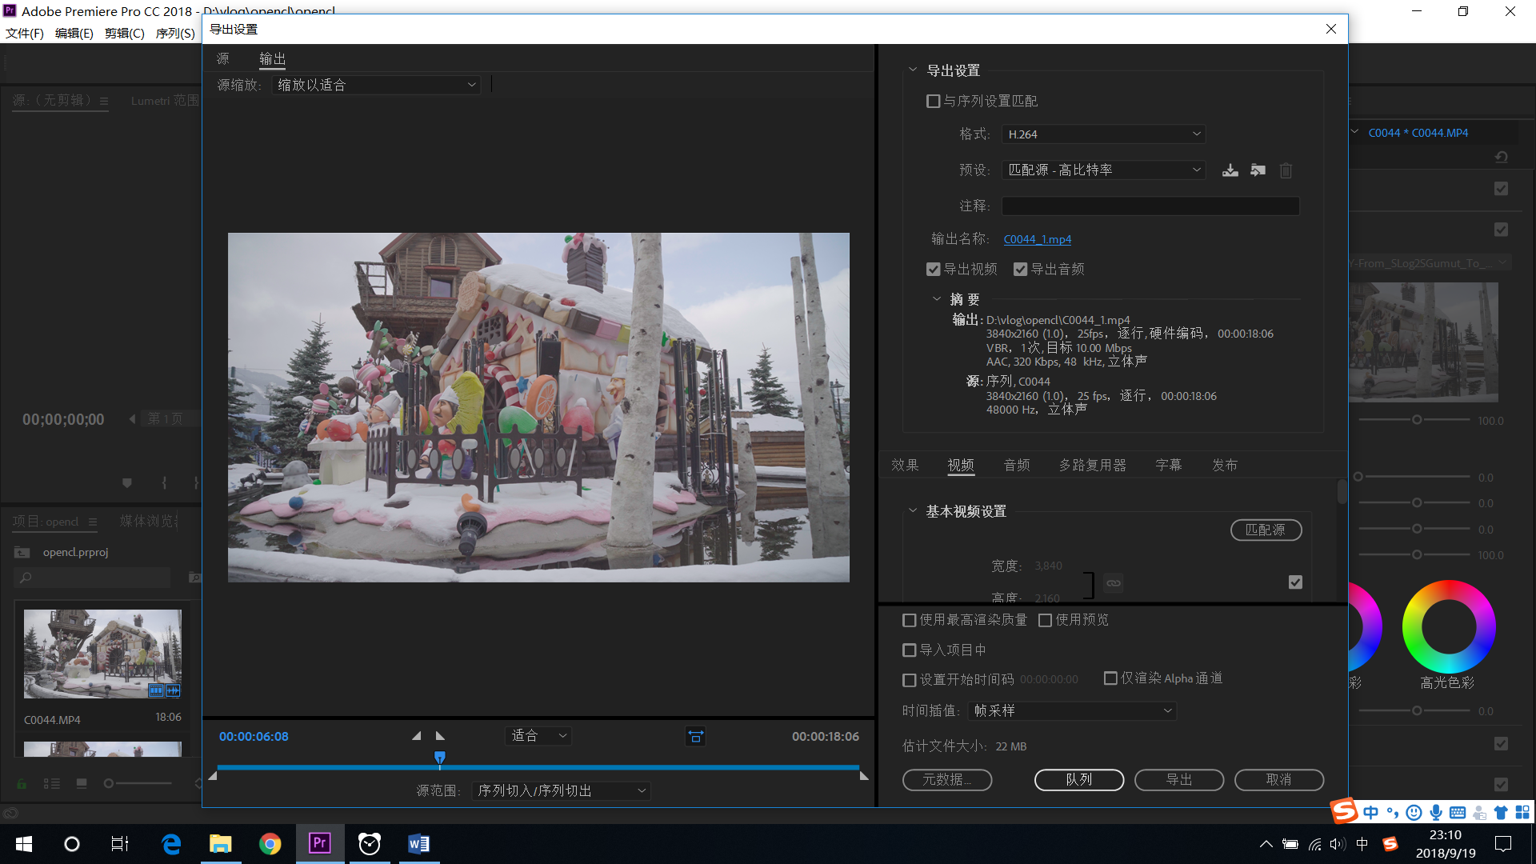The height and width of the screenshot is (864, 1536).
Task: Uncheck 导出视频 checkbox
Action: click(933, 270)
